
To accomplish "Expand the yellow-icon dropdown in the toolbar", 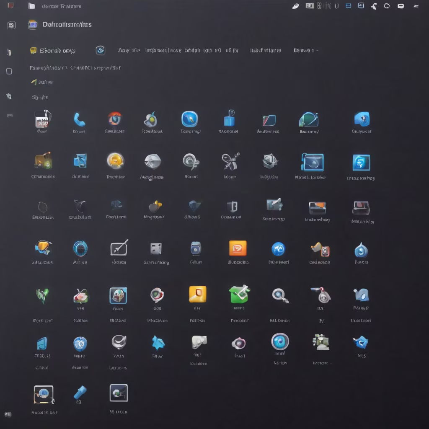I will click(53, 51).
